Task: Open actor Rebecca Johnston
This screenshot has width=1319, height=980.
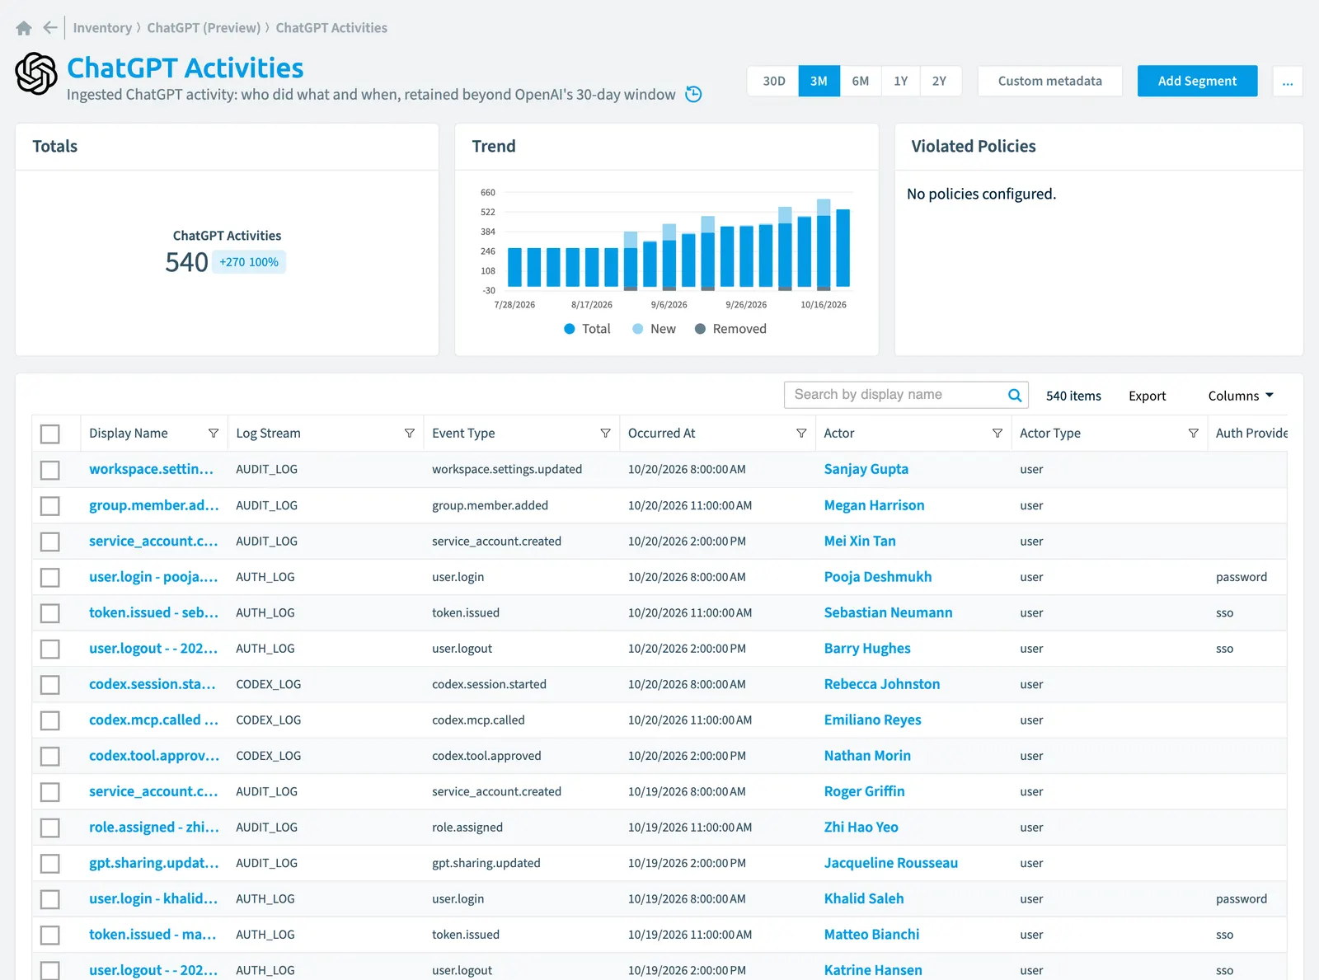Action: point(881,684)
